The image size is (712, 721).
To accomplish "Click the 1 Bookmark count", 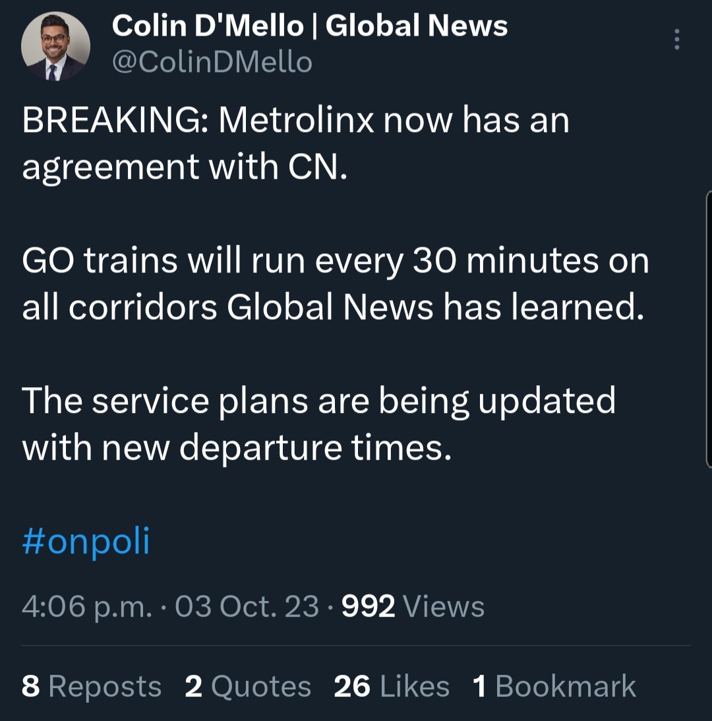I will click(x=554, y=687).
